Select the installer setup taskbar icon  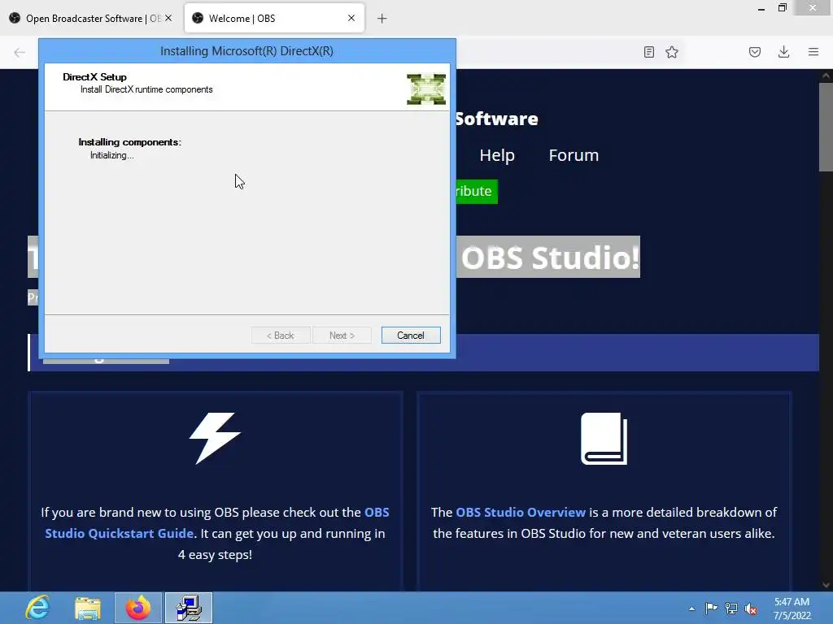[x=189, y=608]
